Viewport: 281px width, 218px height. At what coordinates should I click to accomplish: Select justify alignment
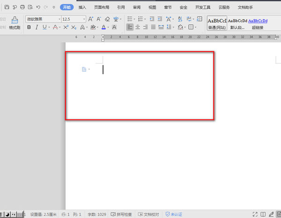[153, 27]
